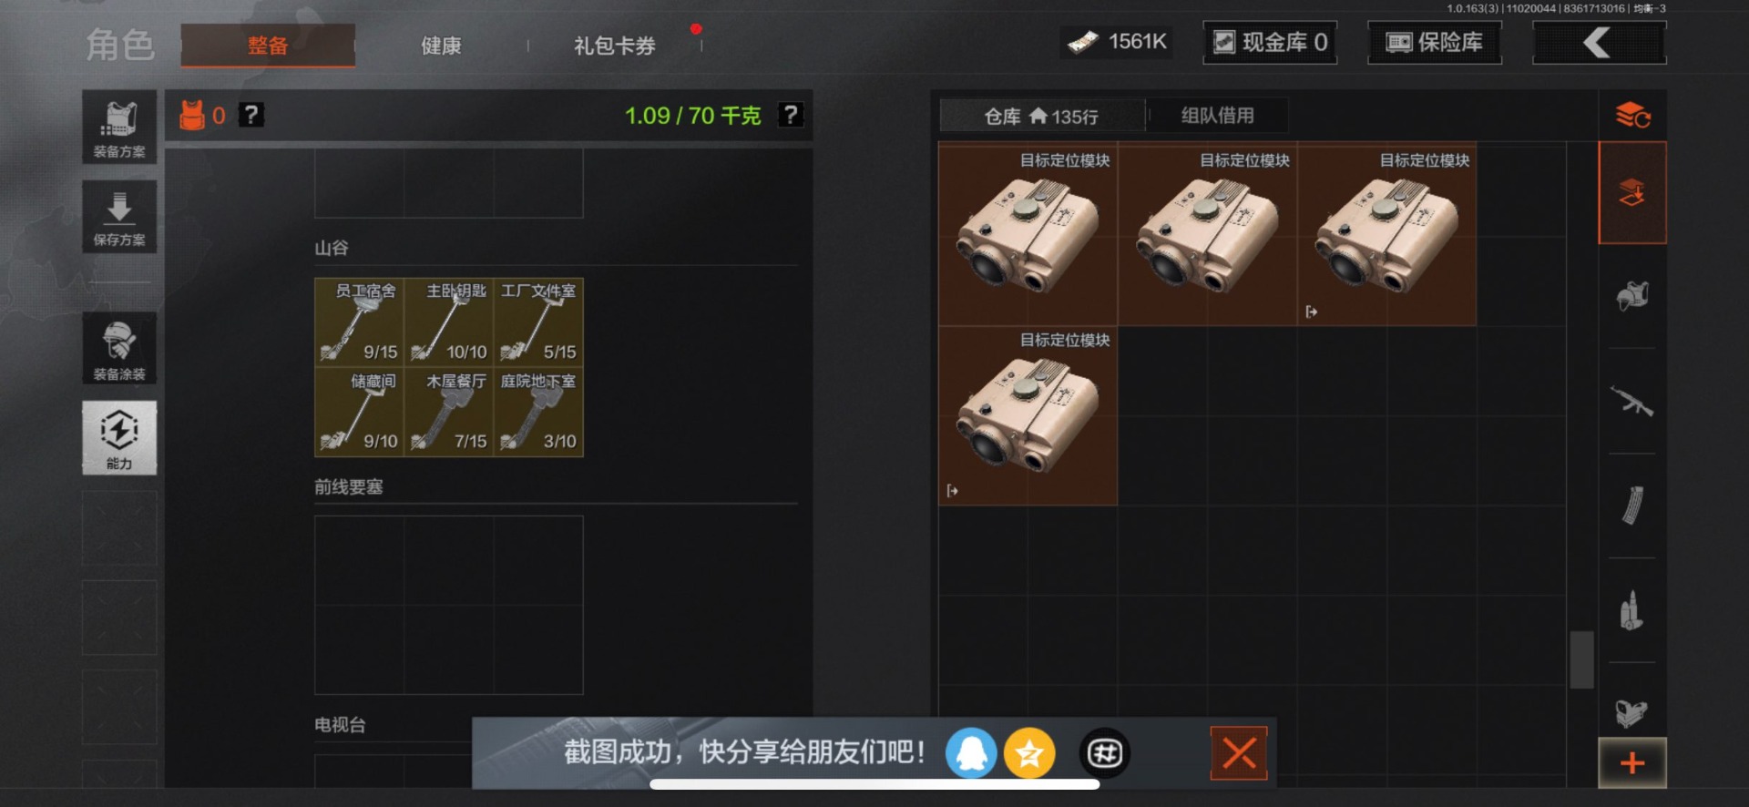Filter warehouse by helmet armor icon
Screen dimensions: 1749x807
1631,296
